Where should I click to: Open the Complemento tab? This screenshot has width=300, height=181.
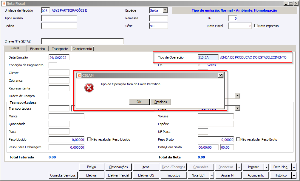tap(82, 49)
